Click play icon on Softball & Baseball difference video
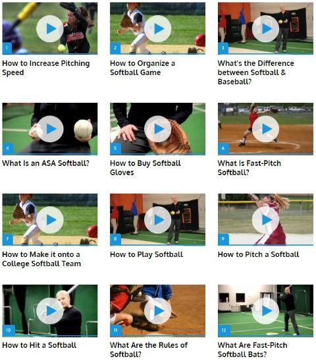This screenshot has width=316, height=363. point(265,29)
